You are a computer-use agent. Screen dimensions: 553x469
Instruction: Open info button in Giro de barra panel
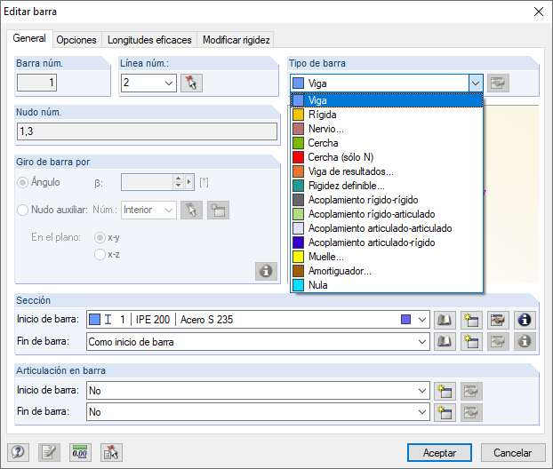tap(266, 271)
